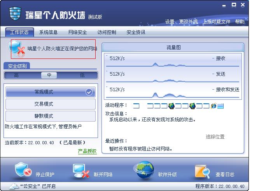
Task: Click 瑞星个人防火墙正在保护您的网络 status text
Action: pyautogui.click(x=62, y=48)
